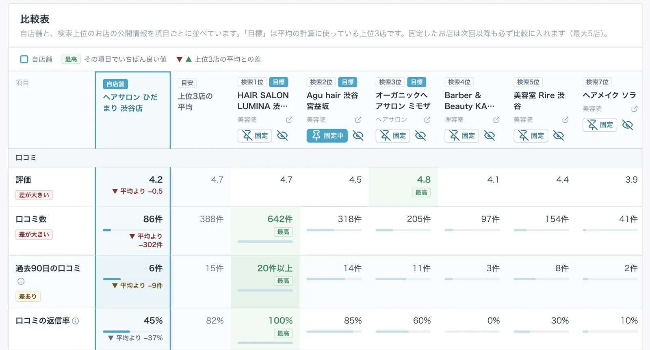Viewport: 650px width, 350px height.
Task: Click the 口コミ section header row
Action: tap(325, 158)
